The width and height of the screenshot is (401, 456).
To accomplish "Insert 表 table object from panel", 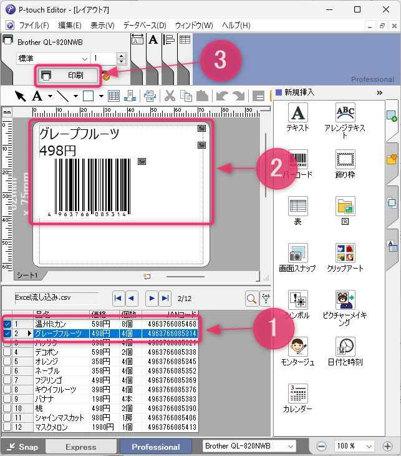I will 297,211.
